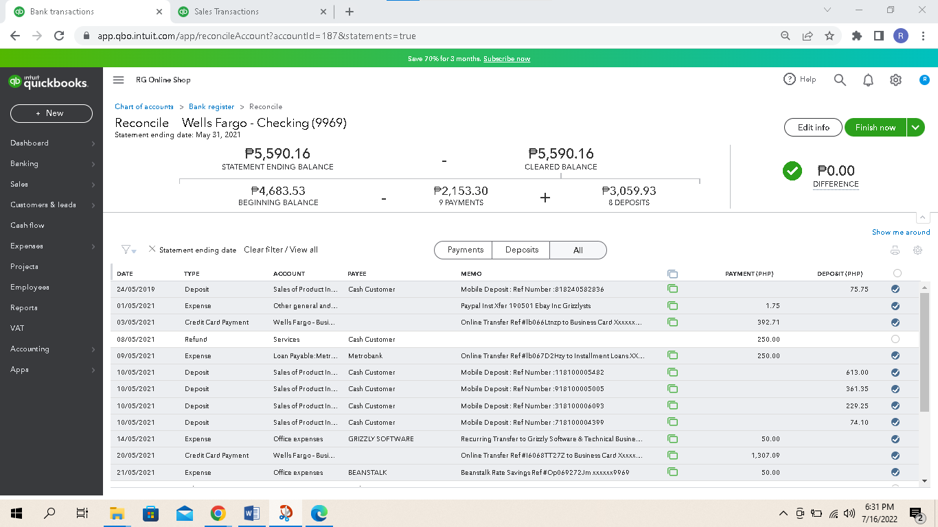Viewport: 938px width, 527px height.
Task: Open Chrome from the Windows taskbar
Action: [x=218, y=513]
